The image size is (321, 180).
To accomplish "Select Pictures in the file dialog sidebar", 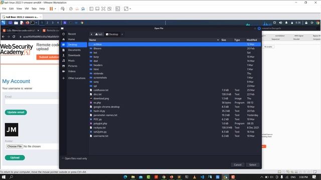I will [74, 66].
